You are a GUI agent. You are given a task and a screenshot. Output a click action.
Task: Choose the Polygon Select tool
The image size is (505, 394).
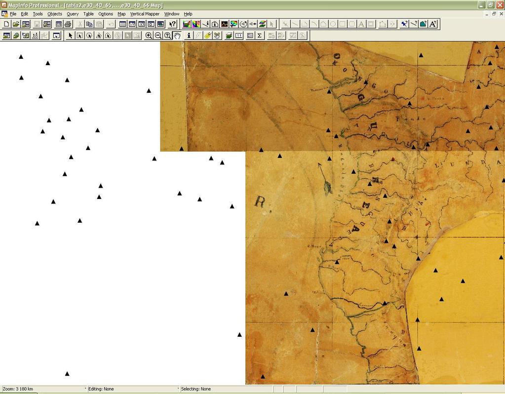(99, 36)
